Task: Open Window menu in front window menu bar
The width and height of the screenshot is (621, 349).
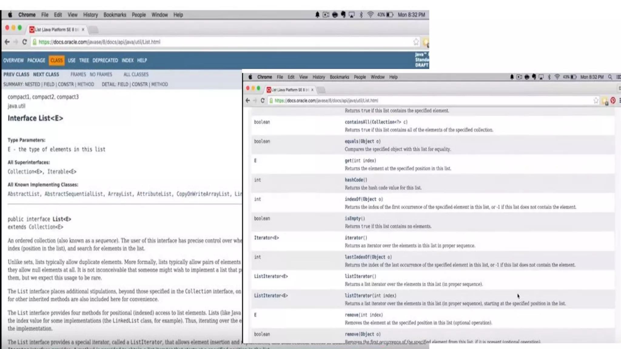Action: (x=378, y=77)
